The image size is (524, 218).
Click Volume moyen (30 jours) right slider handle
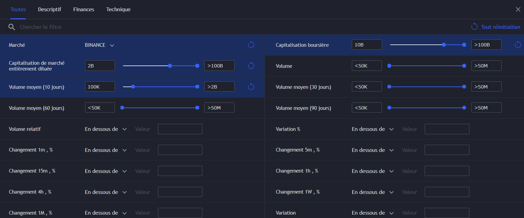tap(464, 87)
